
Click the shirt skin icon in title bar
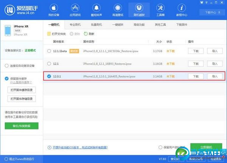[202, 3]
